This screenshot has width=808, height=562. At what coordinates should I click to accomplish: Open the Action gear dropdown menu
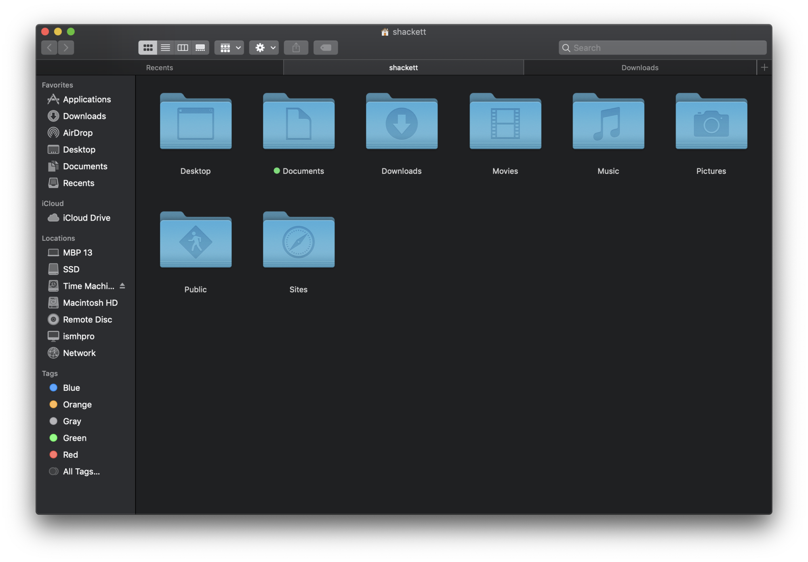point(264,48)
